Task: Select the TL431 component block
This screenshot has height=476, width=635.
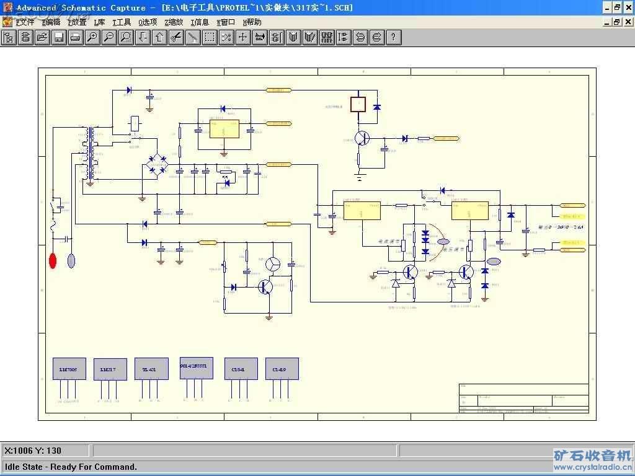Action: click(151, 369)
